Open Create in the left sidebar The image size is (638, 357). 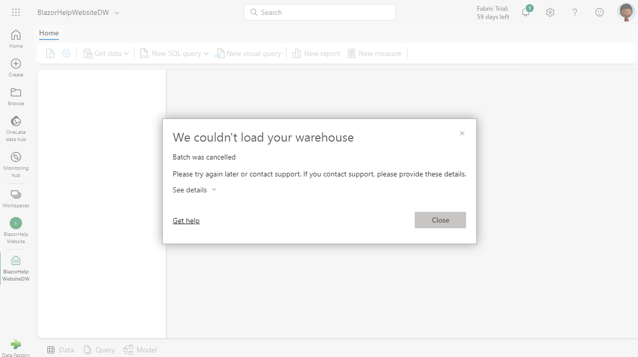coord(16,68)
